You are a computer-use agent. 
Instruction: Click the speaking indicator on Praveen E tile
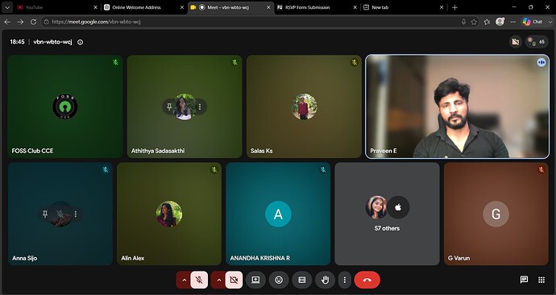pyautogui.click(x=541, y=62)
